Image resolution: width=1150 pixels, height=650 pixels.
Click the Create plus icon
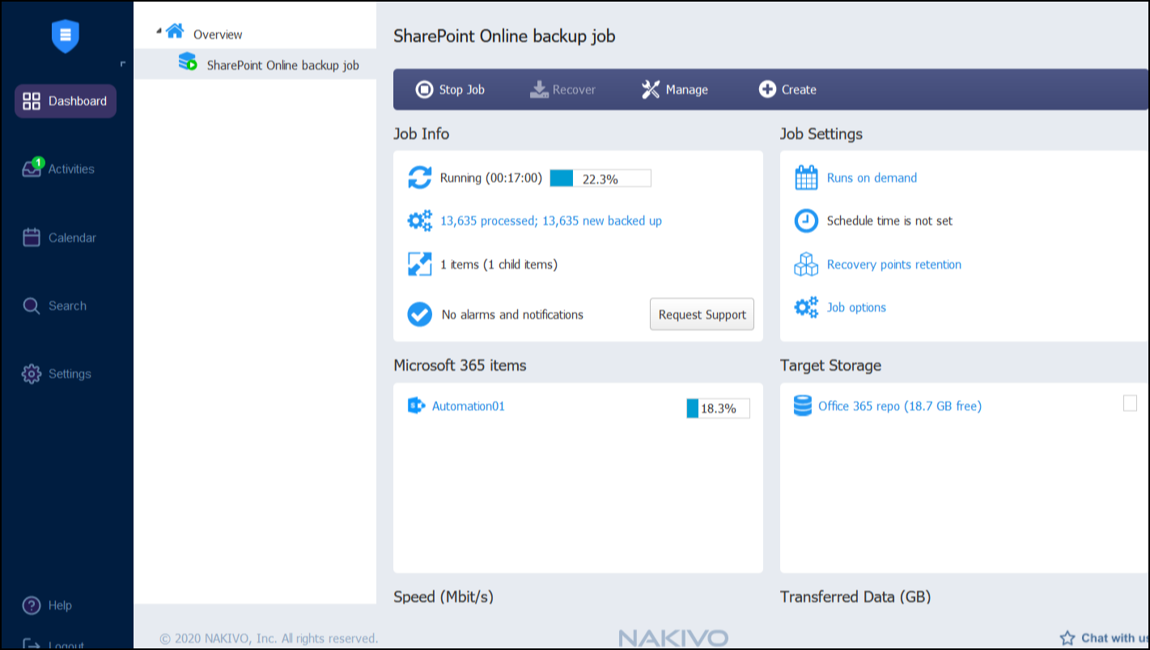(x=767, y=89)
